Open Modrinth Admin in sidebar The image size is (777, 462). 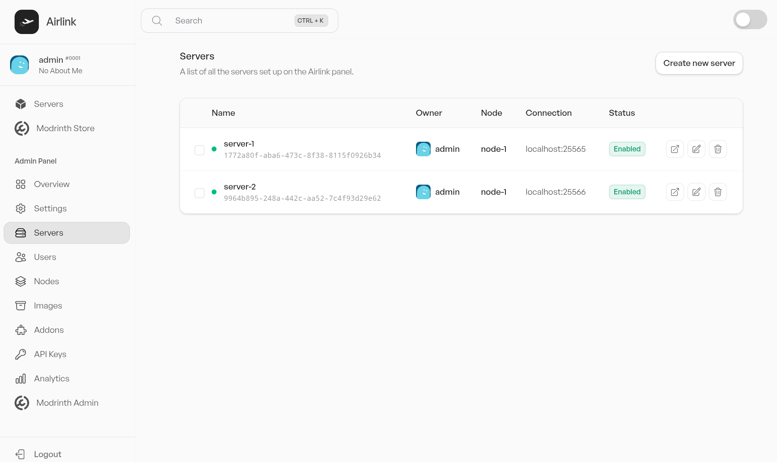[67, 403]
